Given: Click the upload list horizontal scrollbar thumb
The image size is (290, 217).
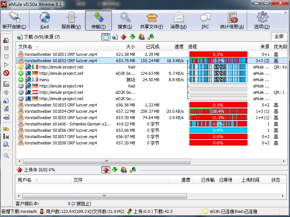Looking at the screenshot, I should (x=104, y=196).
